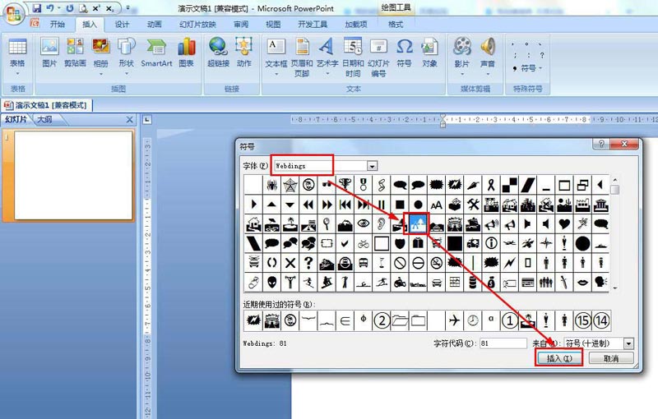The image size is (658, 419).
Task: Insert a 超链接 hyperlink
Action: [218, 53]
